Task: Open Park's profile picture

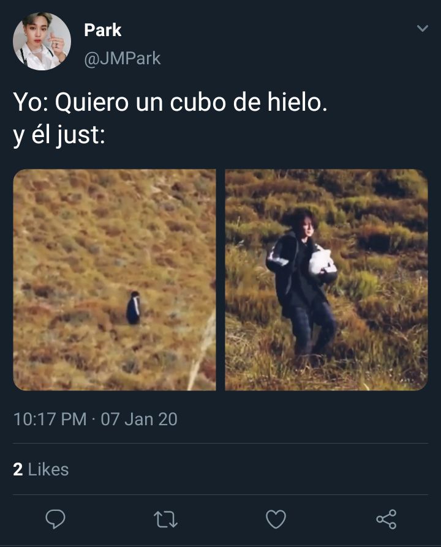Action: coord(42,42)
